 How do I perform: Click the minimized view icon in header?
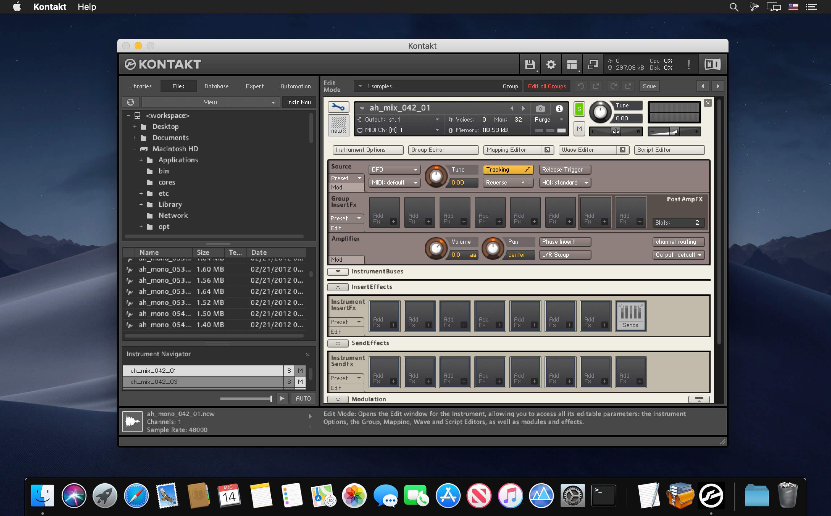pos(593,64)
